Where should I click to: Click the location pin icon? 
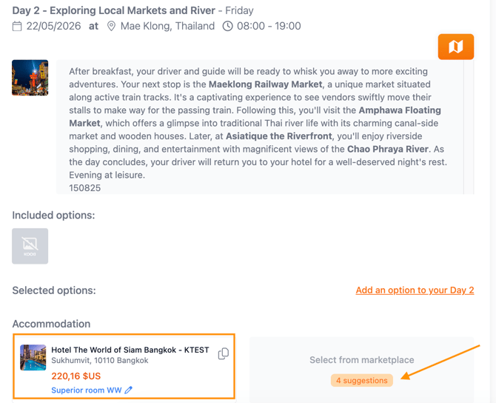click(112, 27)
